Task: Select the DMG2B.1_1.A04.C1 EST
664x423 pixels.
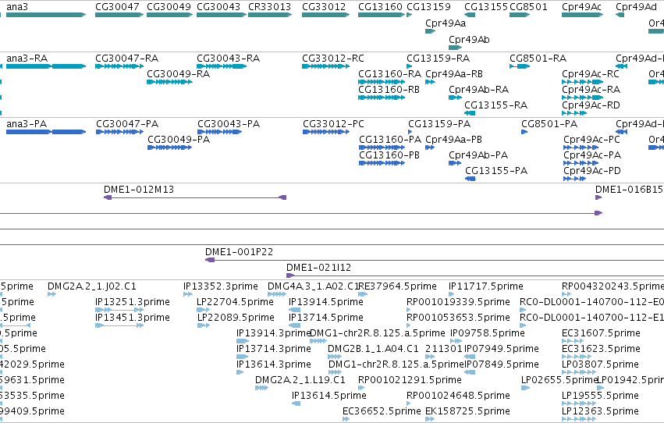Action: pos(335,357)
